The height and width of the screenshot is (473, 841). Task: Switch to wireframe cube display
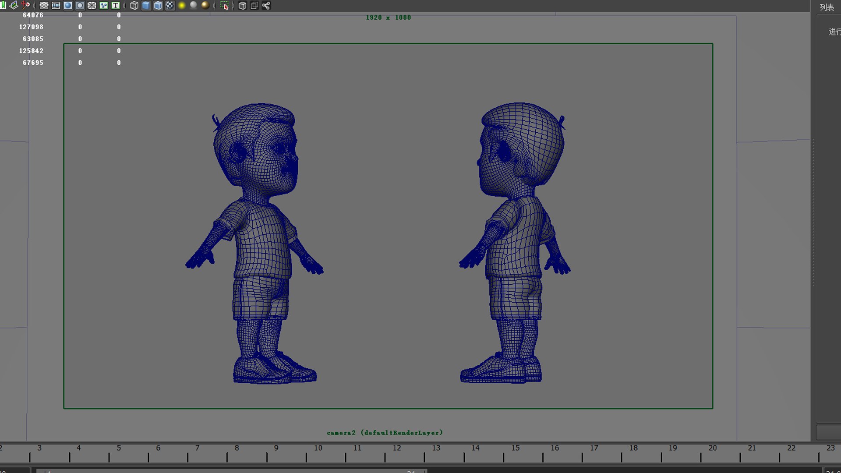[134, 6]
